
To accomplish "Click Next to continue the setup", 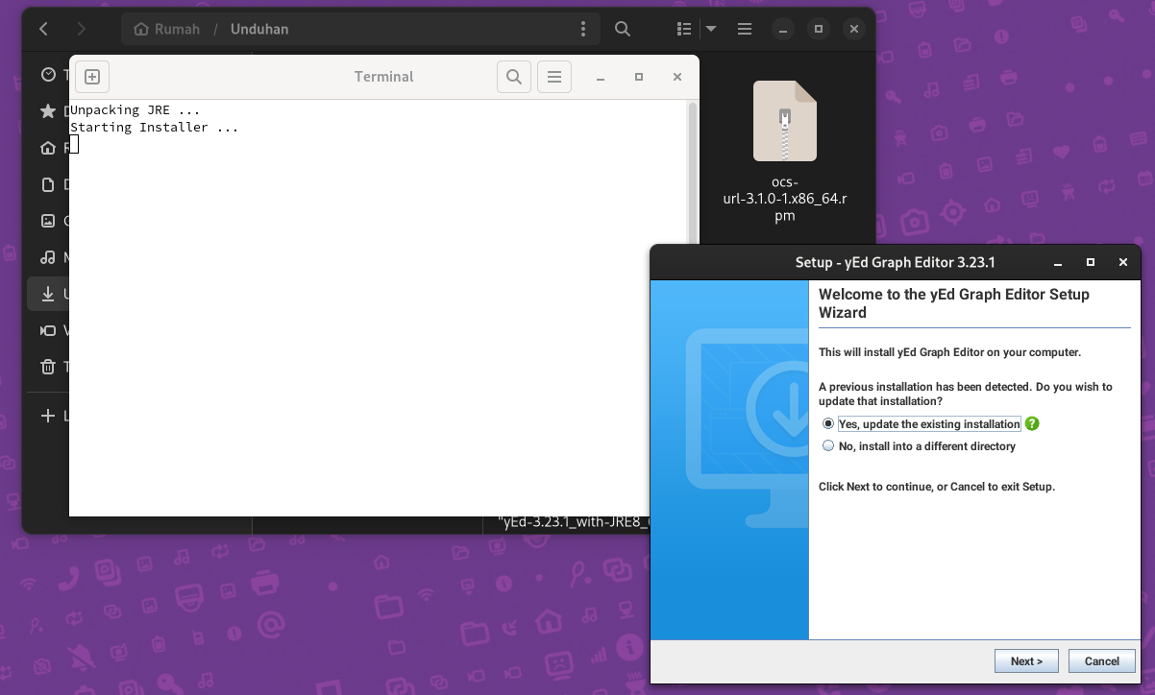I will point(1026,660).
